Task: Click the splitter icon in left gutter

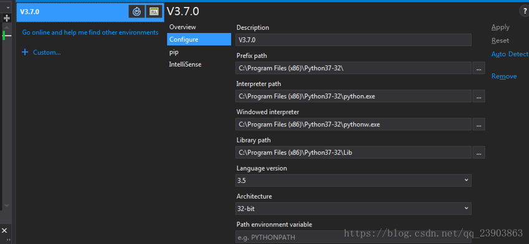Action: coord(7,18)
